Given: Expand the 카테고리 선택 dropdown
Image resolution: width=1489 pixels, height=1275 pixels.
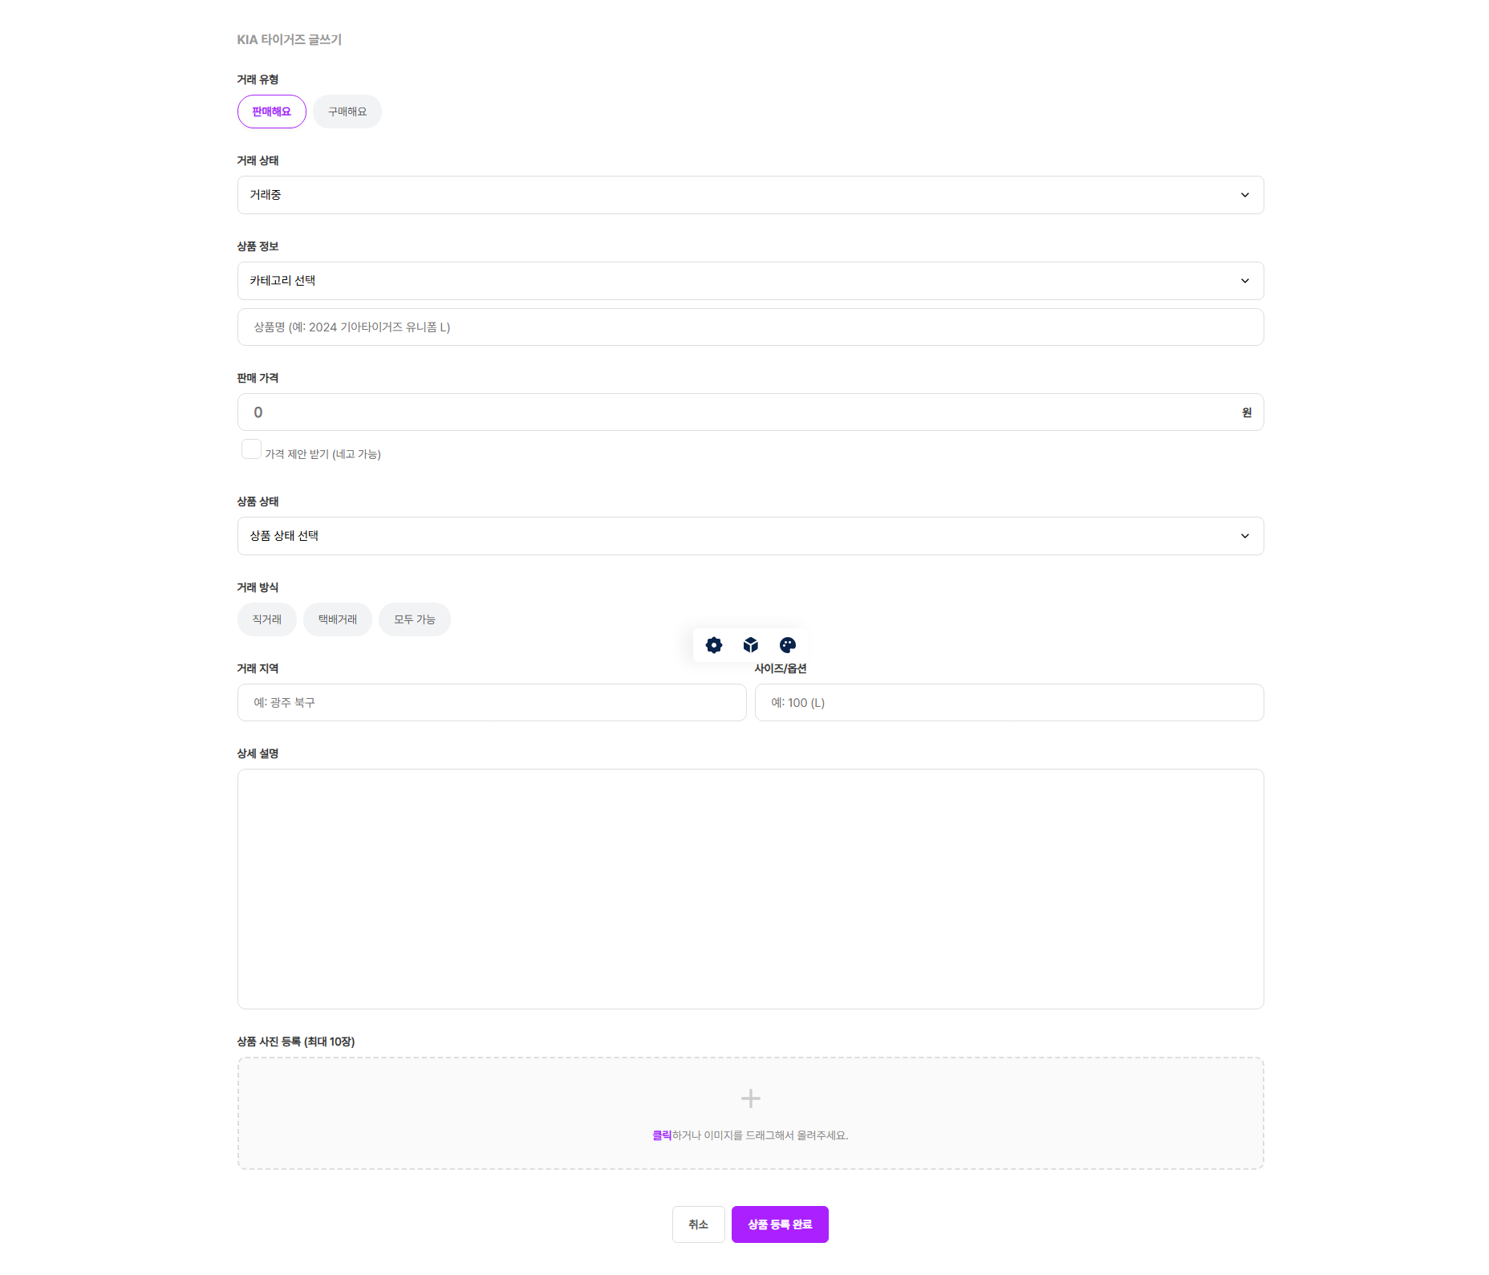Looking at the screenshot, I should [750, 281].
